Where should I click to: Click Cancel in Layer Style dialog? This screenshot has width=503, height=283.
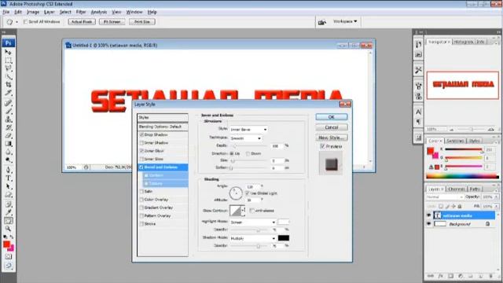332,127
